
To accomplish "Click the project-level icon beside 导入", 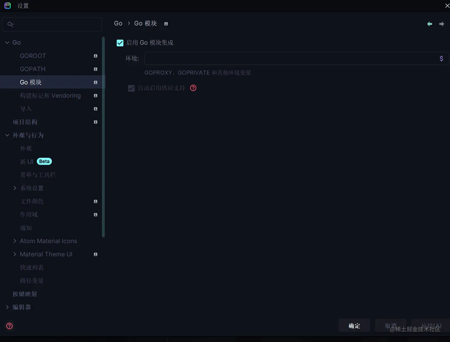I will coord(95,109).
